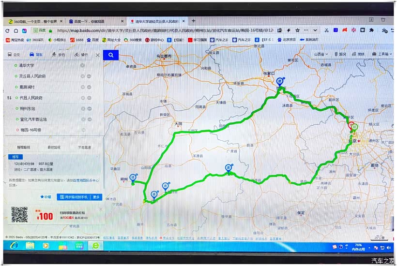Expand the 更多 options next to sync button
The height and width of the screenshot is (266, 397).
click(96, 197)
